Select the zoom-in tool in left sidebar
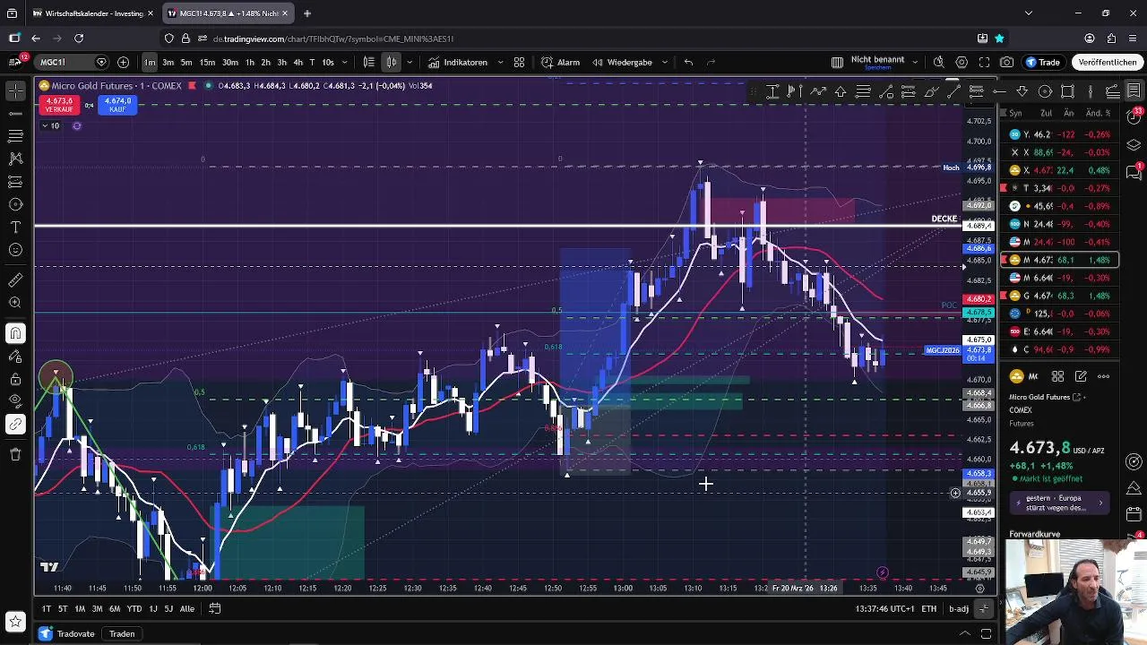The width and height of the screenshot is (1147, 645). (x=15, y=303)
